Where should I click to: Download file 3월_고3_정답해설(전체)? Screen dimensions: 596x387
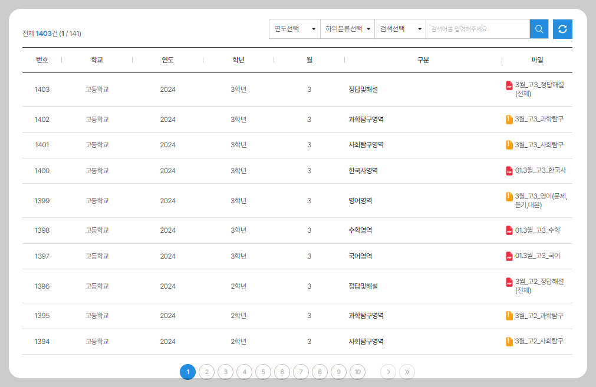point(539,90)
